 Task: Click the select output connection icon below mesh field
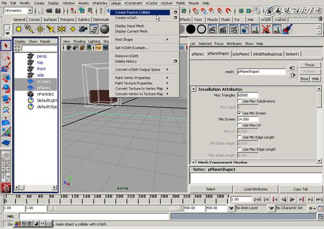pyautogui.click(x=292, y=75)
